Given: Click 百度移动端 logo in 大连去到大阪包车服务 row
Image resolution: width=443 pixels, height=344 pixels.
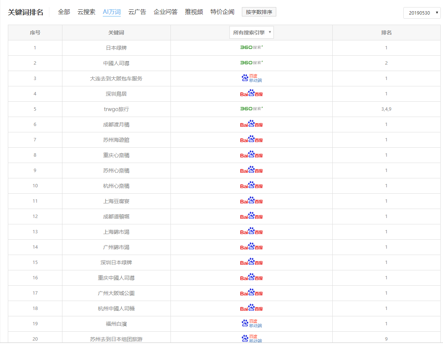Looking at the screenshot, I should pyautogui.click(x=252, y=78).
